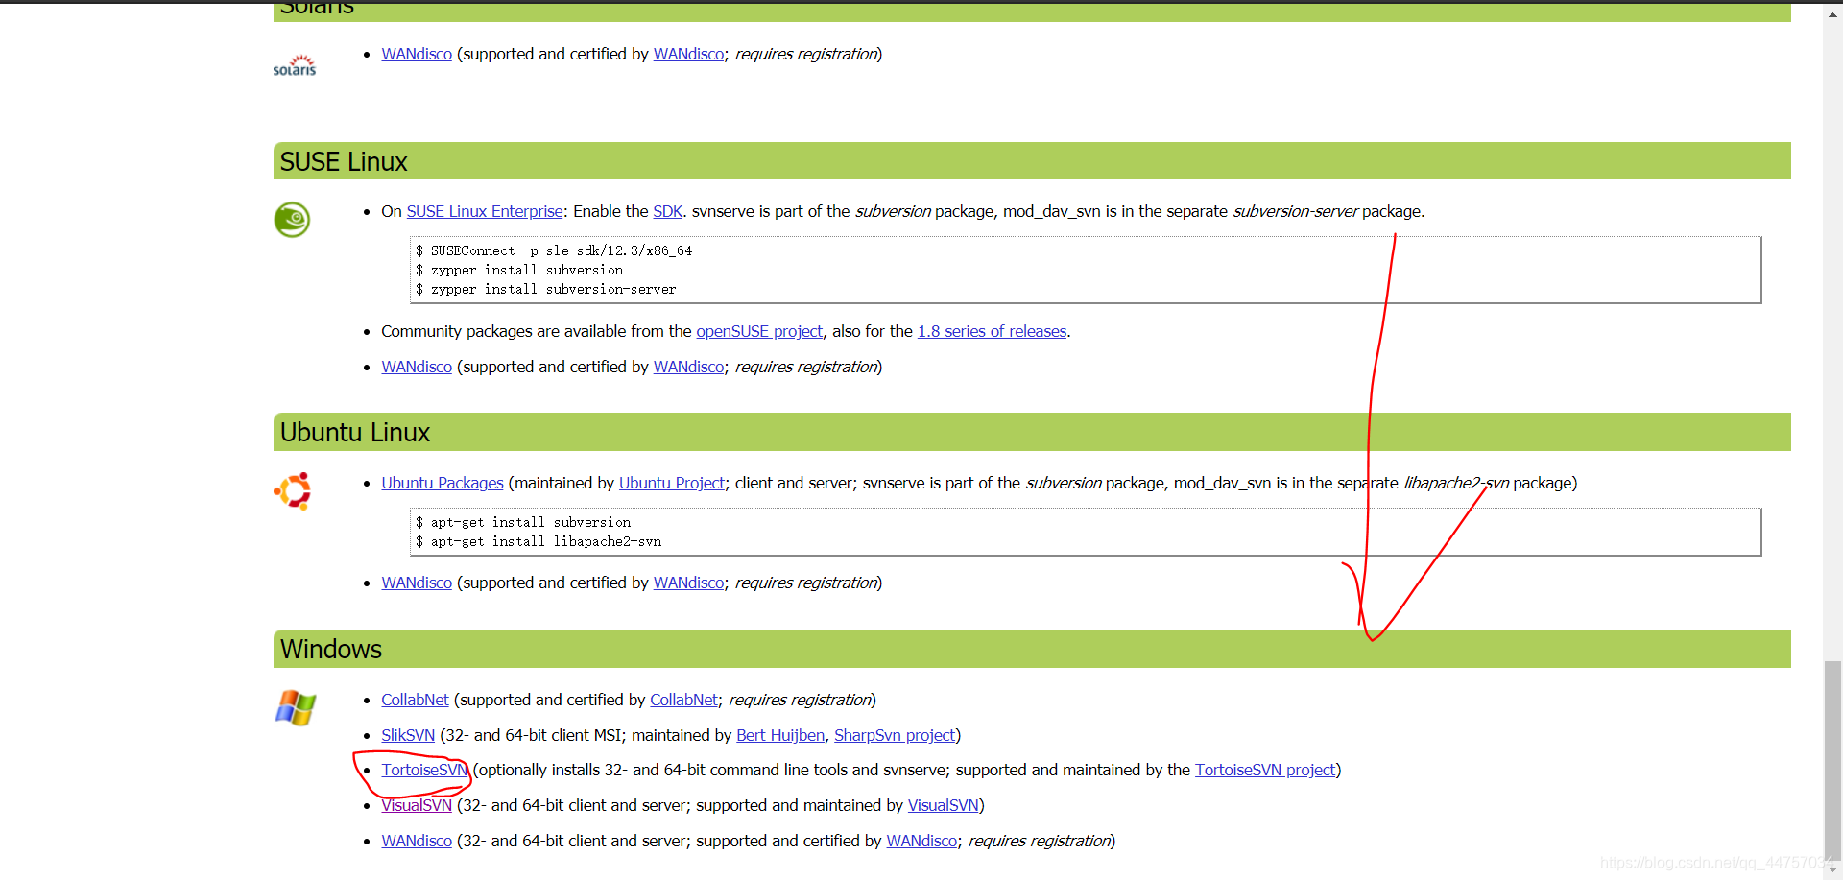Click the scrollbar down arrow
Image resolution: width=1843 pixels, height=880 pixels.
pyautogui.click(x=1833, y=869)
